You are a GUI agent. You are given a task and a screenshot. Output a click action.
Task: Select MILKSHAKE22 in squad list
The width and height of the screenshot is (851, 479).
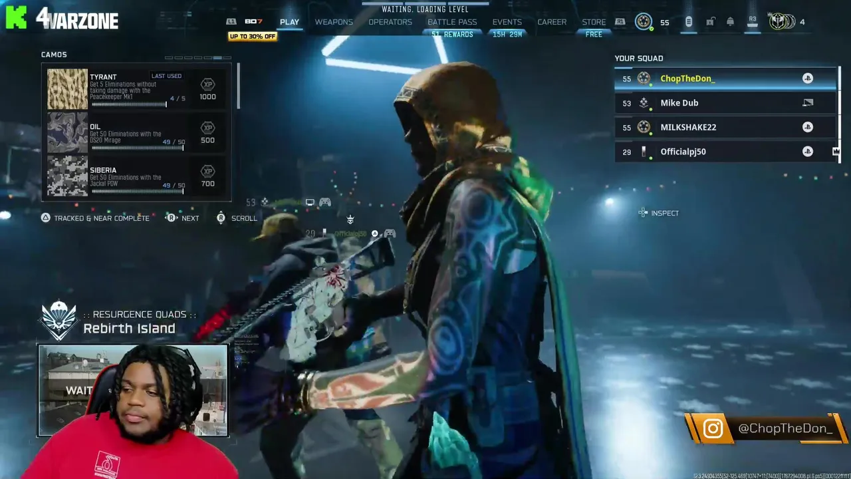725,127
